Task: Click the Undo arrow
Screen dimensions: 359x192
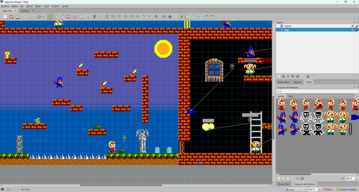Action: (x=25, y=17)
